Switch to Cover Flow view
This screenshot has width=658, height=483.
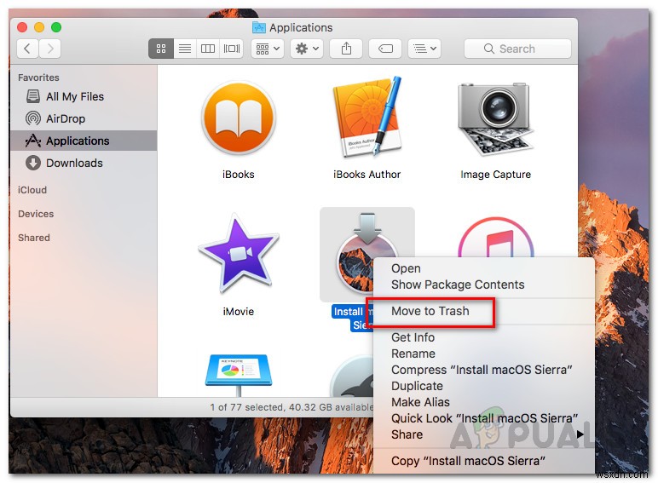232,49
